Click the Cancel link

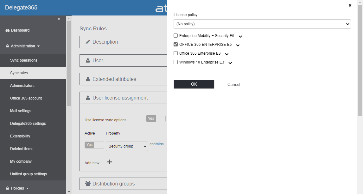pos(234,84)
